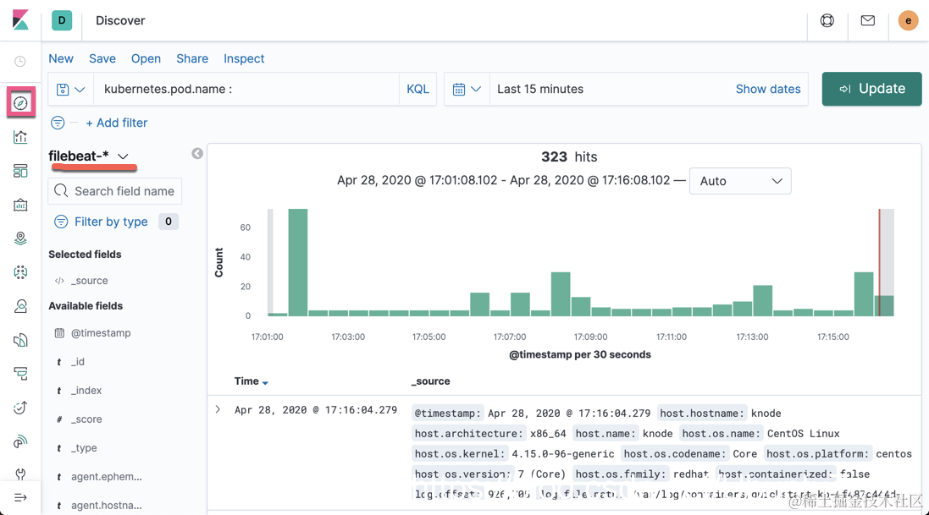Open filter options icon
Viewport: 929px width, 515px height.
(58, 123)
